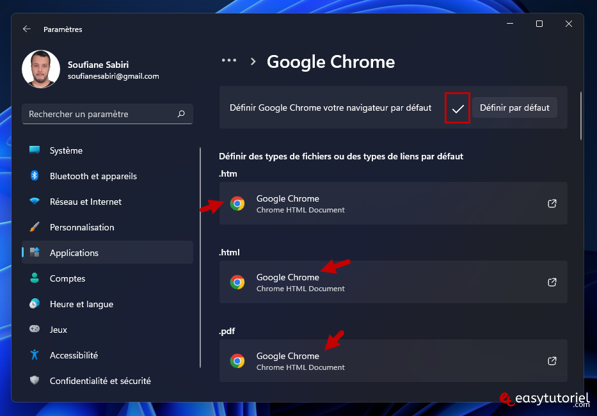Screen dimensions: 597x416
Task: Click the Comptes person icon
Action: coord(35,278)
